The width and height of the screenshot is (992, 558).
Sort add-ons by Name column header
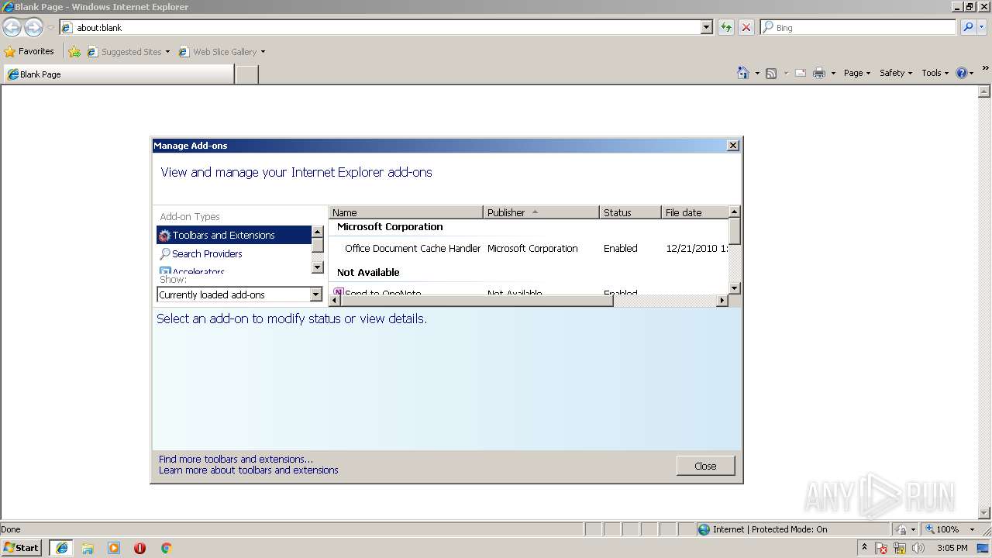[x=406, y=212]
